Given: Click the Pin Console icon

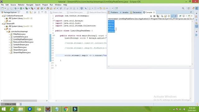Looking at the screenshot, I should [x=180, y=16].
